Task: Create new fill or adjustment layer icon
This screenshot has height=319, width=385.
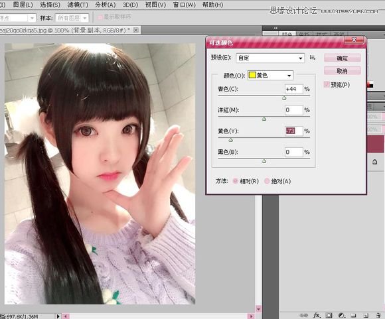Action: pyautogui.click(x=342, y=315)
